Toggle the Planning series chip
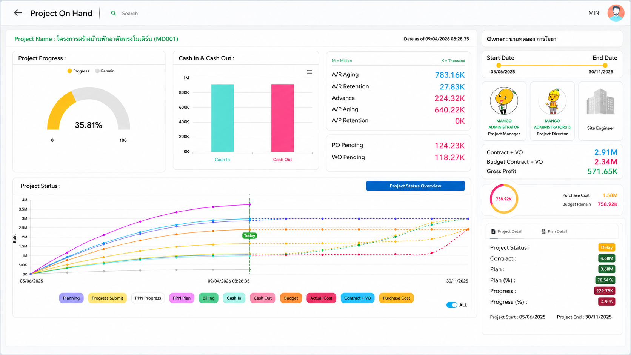Image resolution: width=631 pixels, height=355 pixels. [x=71, y=298]
